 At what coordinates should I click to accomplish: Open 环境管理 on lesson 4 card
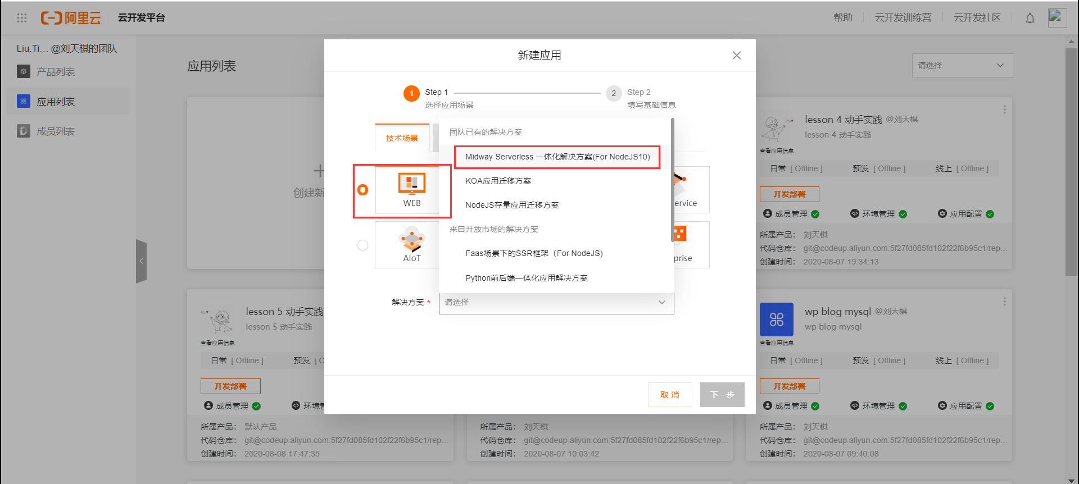(878, 214)
